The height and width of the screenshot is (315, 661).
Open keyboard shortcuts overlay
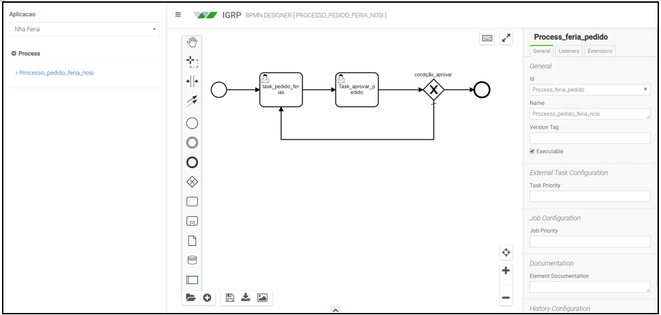point(487,39)
